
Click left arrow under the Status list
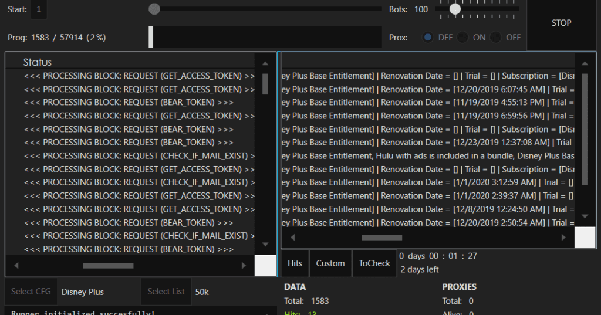16,266
